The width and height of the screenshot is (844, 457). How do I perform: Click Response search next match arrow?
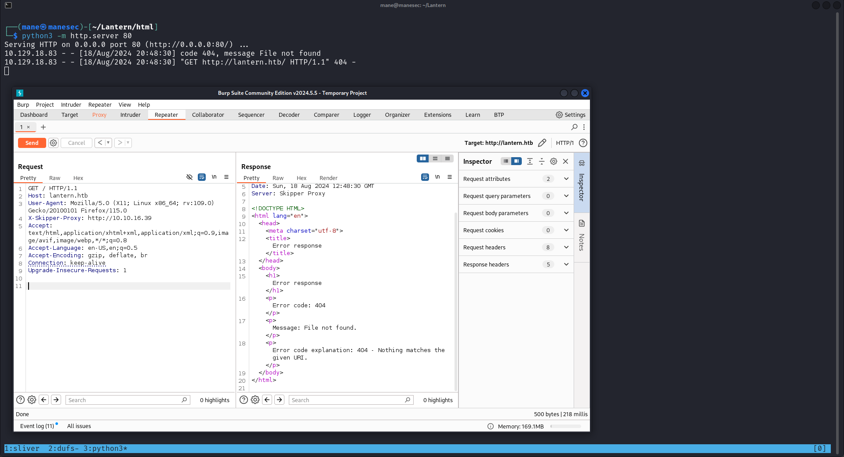click(x=279, y=400)
